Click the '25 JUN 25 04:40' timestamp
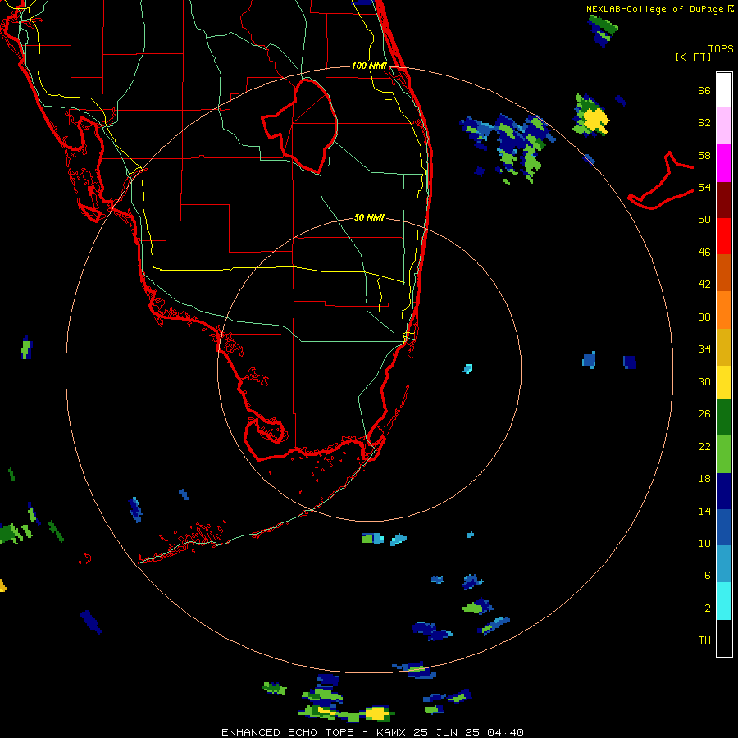 (x=468, y=732)
